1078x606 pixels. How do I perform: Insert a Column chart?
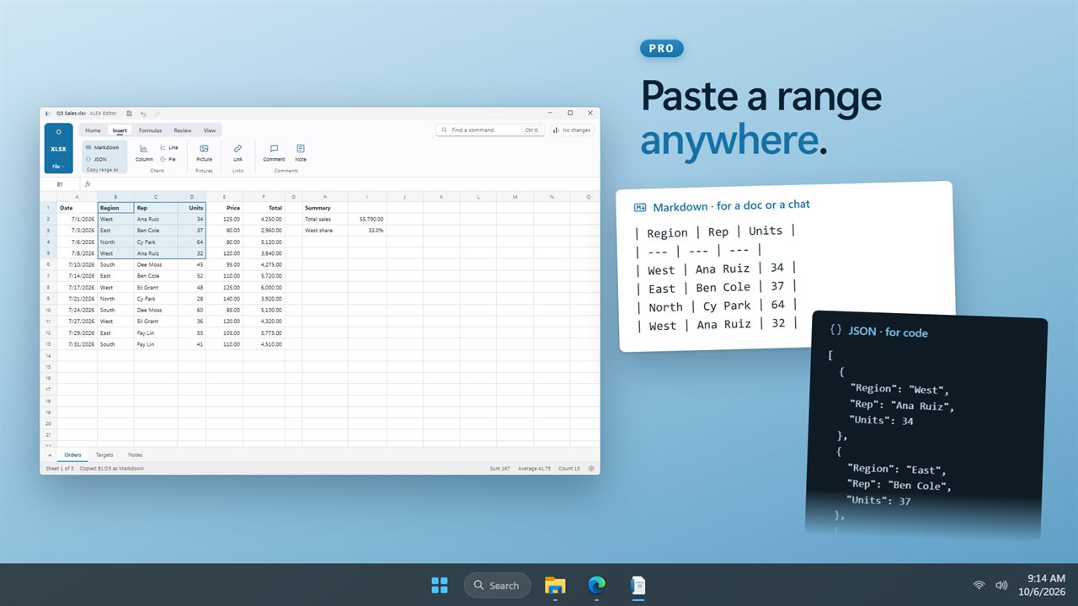144,152
